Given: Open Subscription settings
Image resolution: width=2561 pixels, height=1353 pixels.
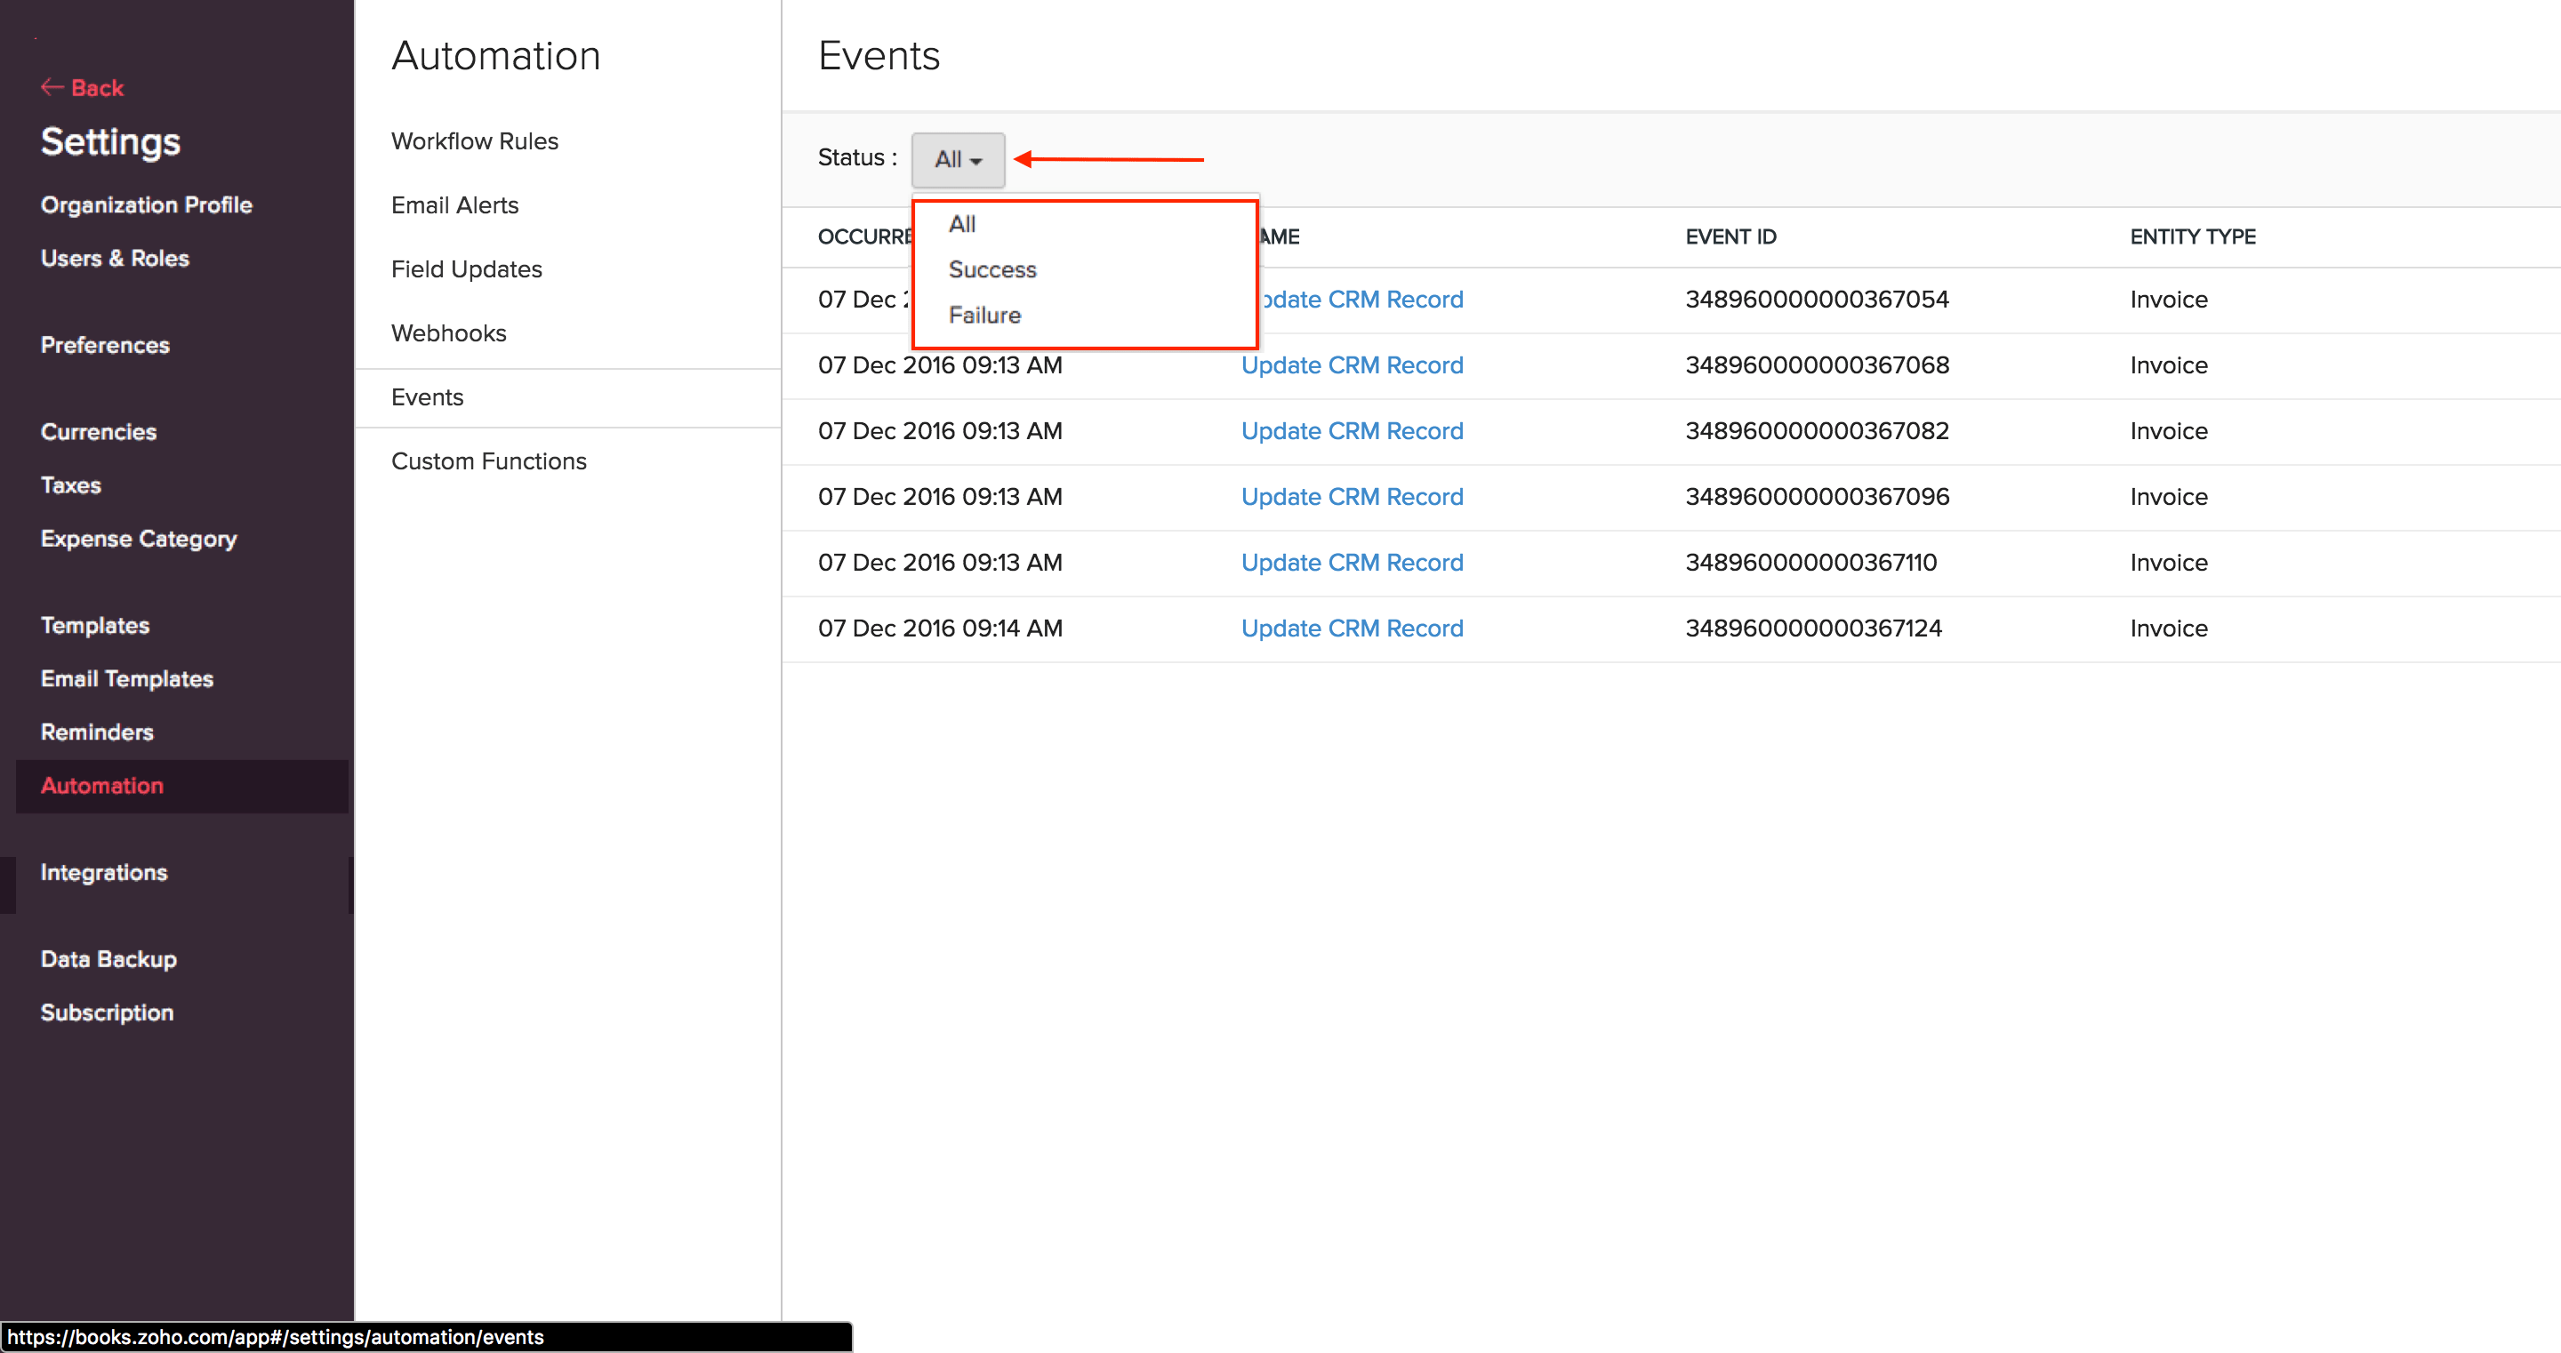Looking at the screenshot, I should pyautogui.click(x=107, y=1012).
